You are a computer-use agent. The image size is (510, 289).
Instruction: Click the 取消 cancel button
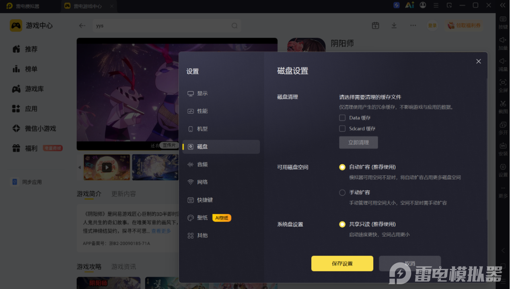coord(410,263)
